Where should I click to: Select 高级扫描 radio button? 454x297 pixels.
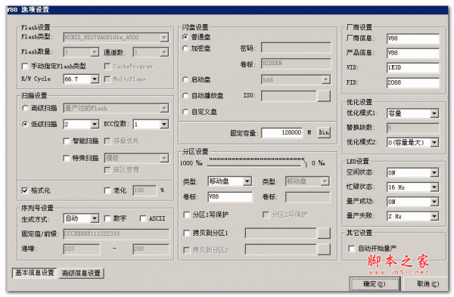(25, 108)
